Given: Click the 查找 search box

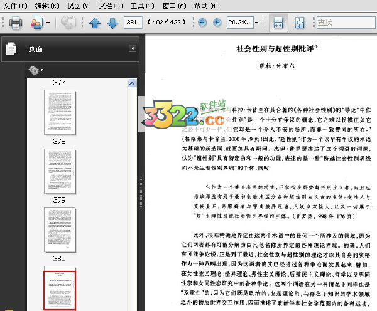Looking at the screenshot, I should pos(346,23).
